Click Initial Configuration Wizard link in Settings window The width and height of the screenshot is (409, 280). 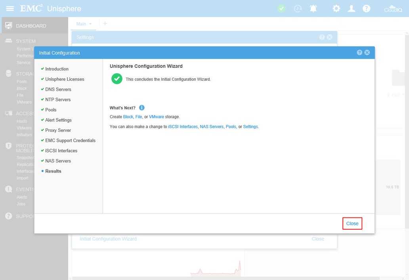tap(108, 239)
